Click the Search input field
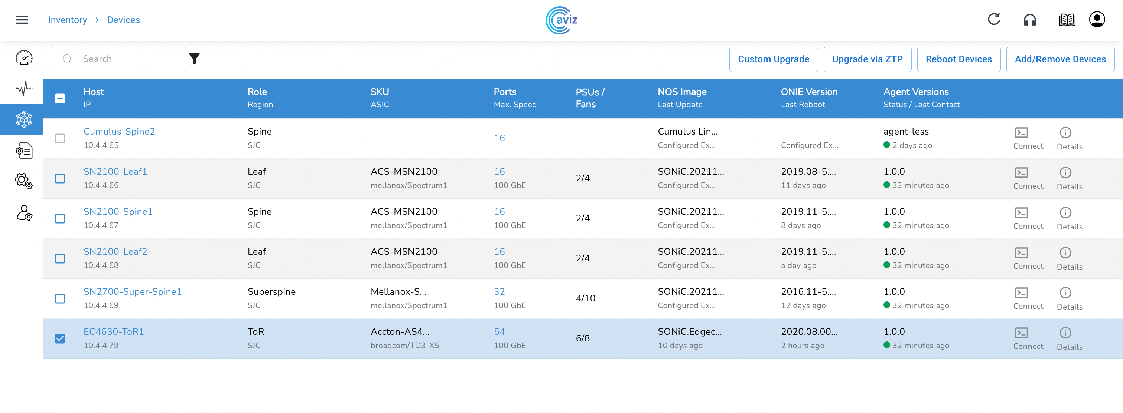This screenshot has width=1123, height=413. click(126, 59)
